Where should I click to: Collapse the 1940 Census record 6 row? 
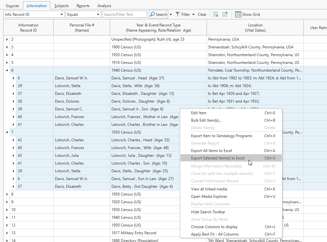[7, 70]
